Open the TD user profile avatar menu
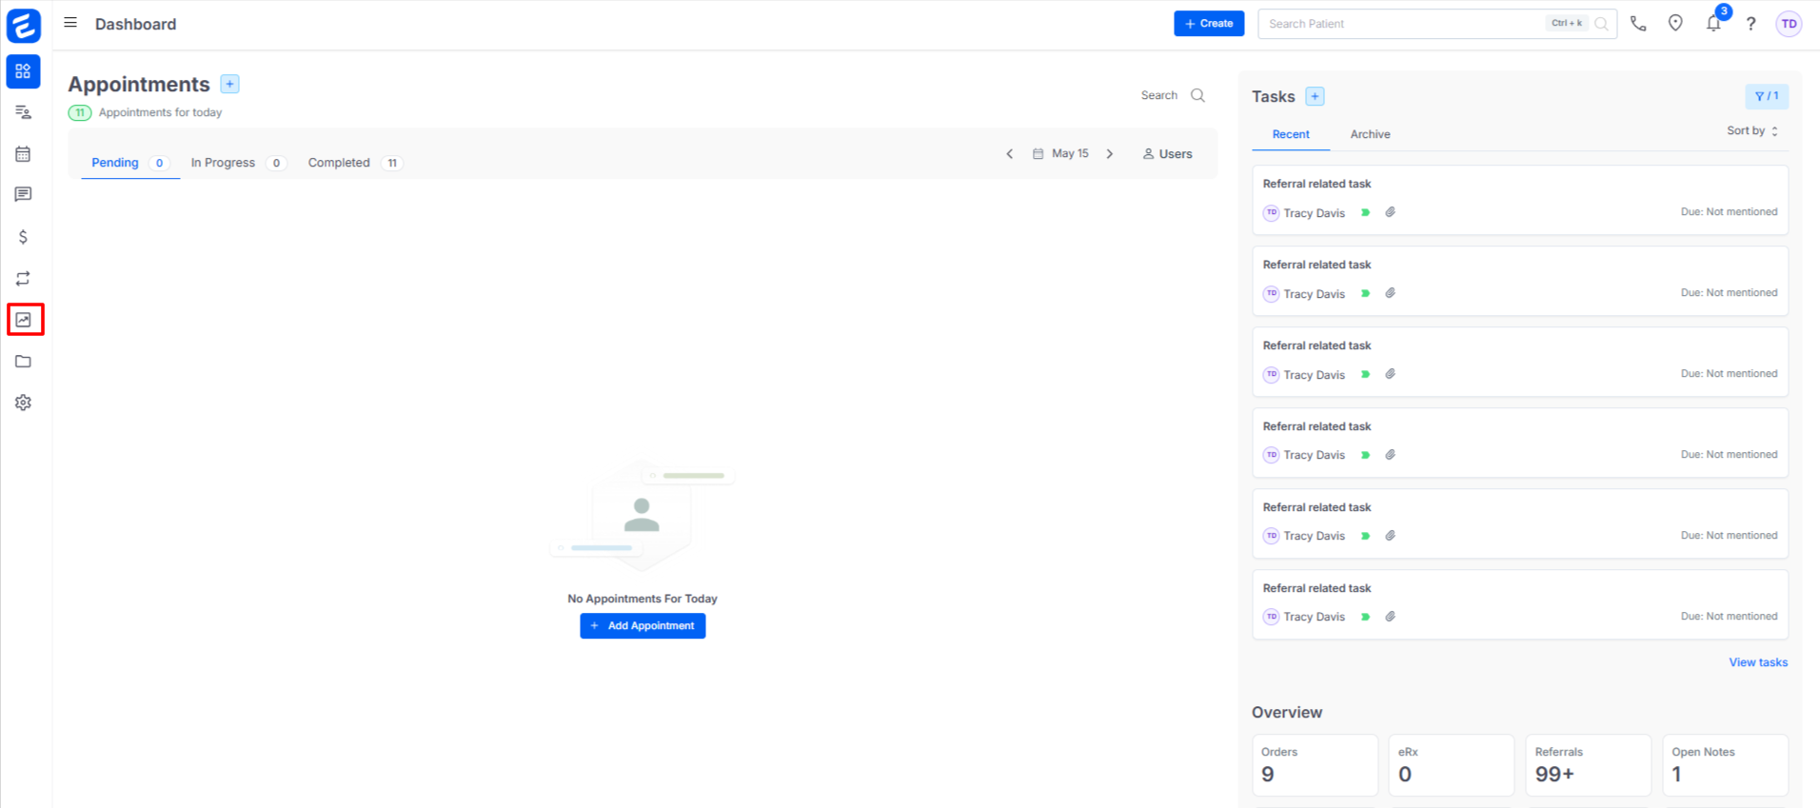This screenshot has height=808, width=1820. (x=1789, y=24)
